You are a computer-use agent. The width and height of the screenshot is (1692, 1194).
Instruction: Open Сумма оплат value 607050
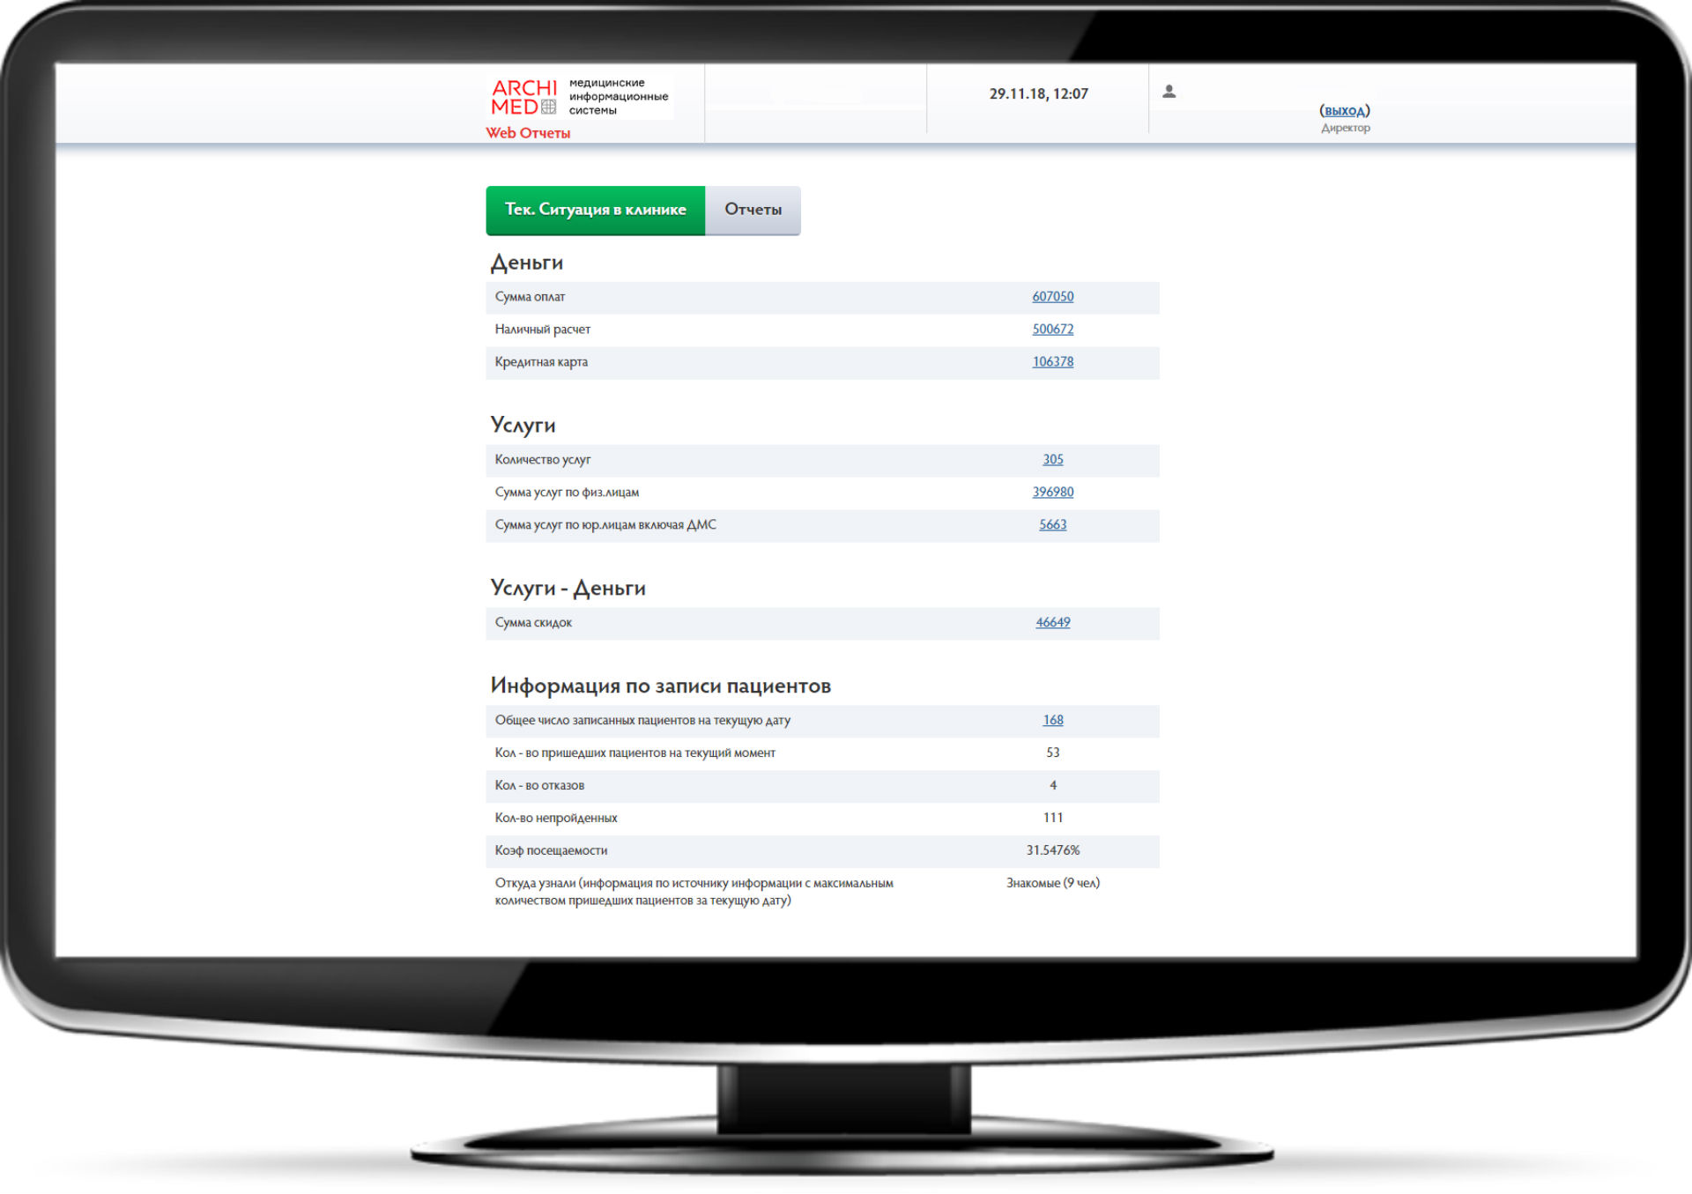pyautogui.click(x=1052, y=297)
